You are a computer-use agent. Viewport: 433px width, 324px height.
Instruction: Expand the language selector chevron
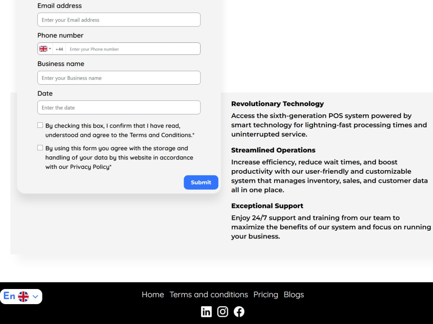(x=36, y=297)
